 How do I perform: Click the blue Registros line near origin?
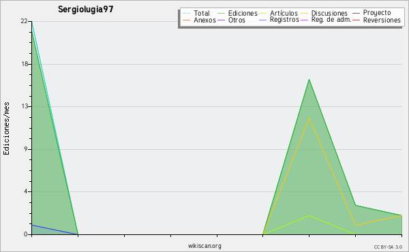(55, 230)
